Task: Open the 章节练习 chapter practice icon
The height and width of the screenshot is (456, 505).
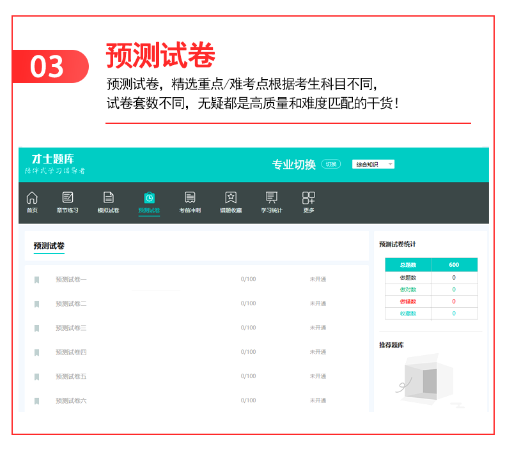Action: [x=68, y=197]
